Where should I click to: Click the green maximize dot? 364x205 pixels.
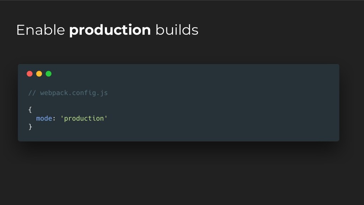(49, 74)
